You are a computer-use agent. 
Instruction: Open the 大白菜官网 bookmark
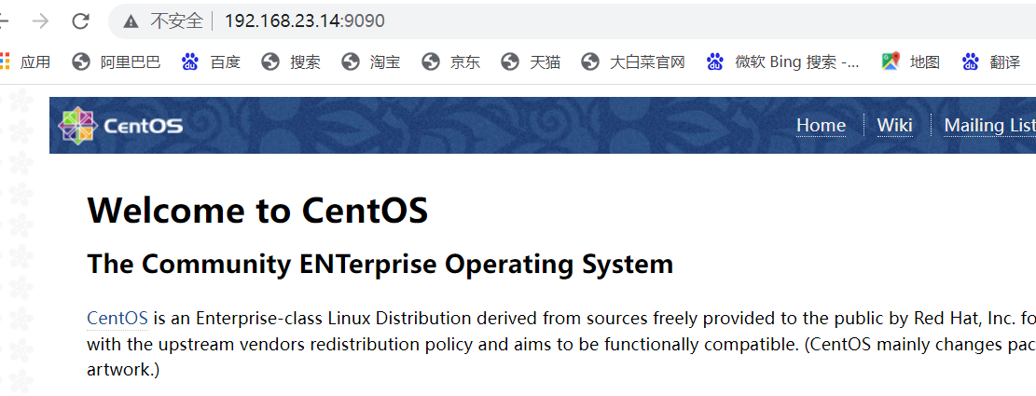click(633, 62)
